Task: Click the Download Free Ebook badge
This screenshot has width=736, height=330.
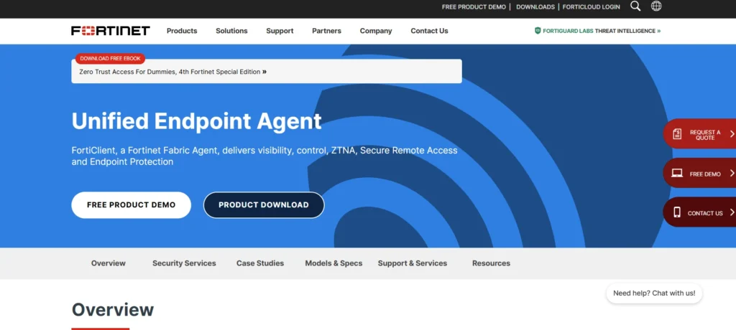Action: [x=110, y=59]
